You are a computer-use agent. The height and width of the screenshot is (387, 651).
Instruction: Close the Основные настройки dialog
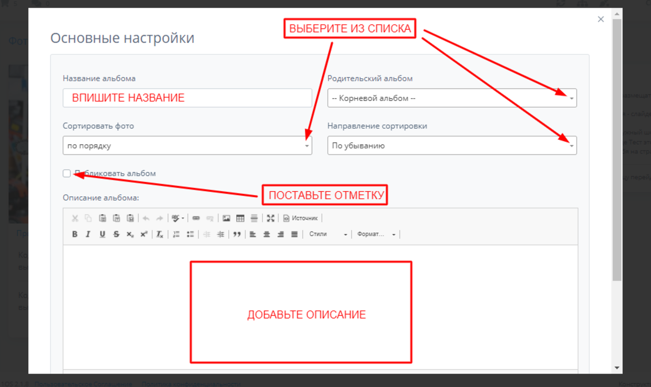pos(601,19)
